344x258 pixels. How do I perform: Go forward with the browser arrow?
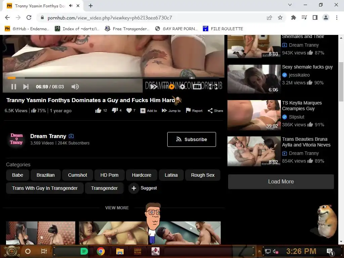[18, 17]
